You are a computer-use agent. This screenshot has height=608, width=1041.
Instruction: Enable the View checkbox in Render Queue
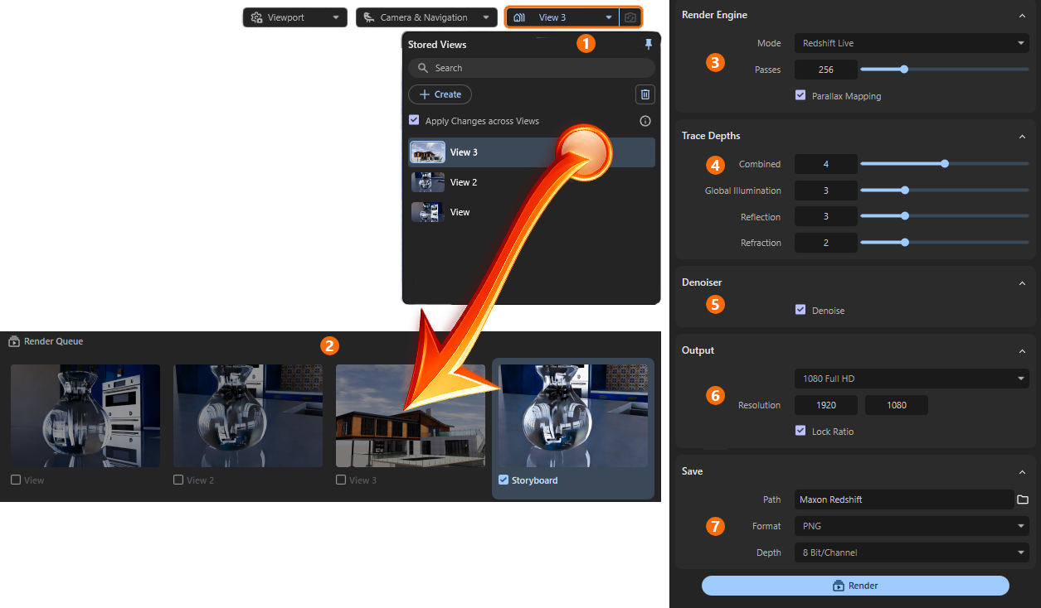click(16, 480)
